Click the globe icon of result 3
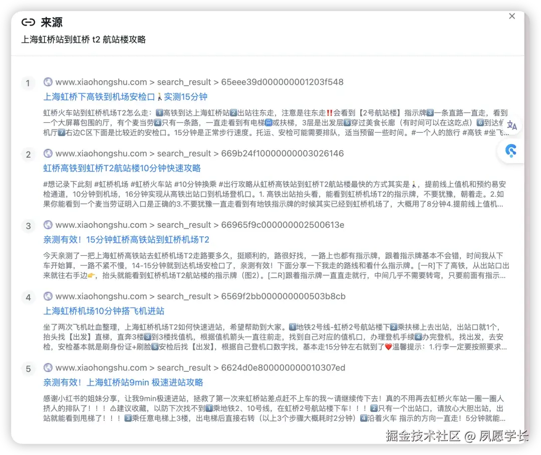Screen dimensions: 541x455 click(48, 225)
